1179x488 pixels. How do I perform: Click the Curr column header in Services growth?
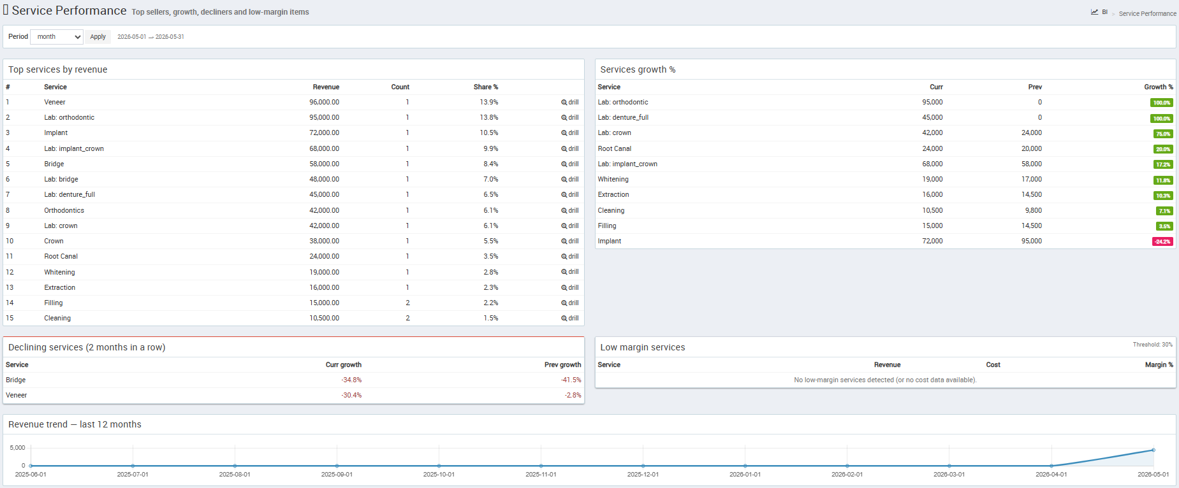(x=936, y=87)
